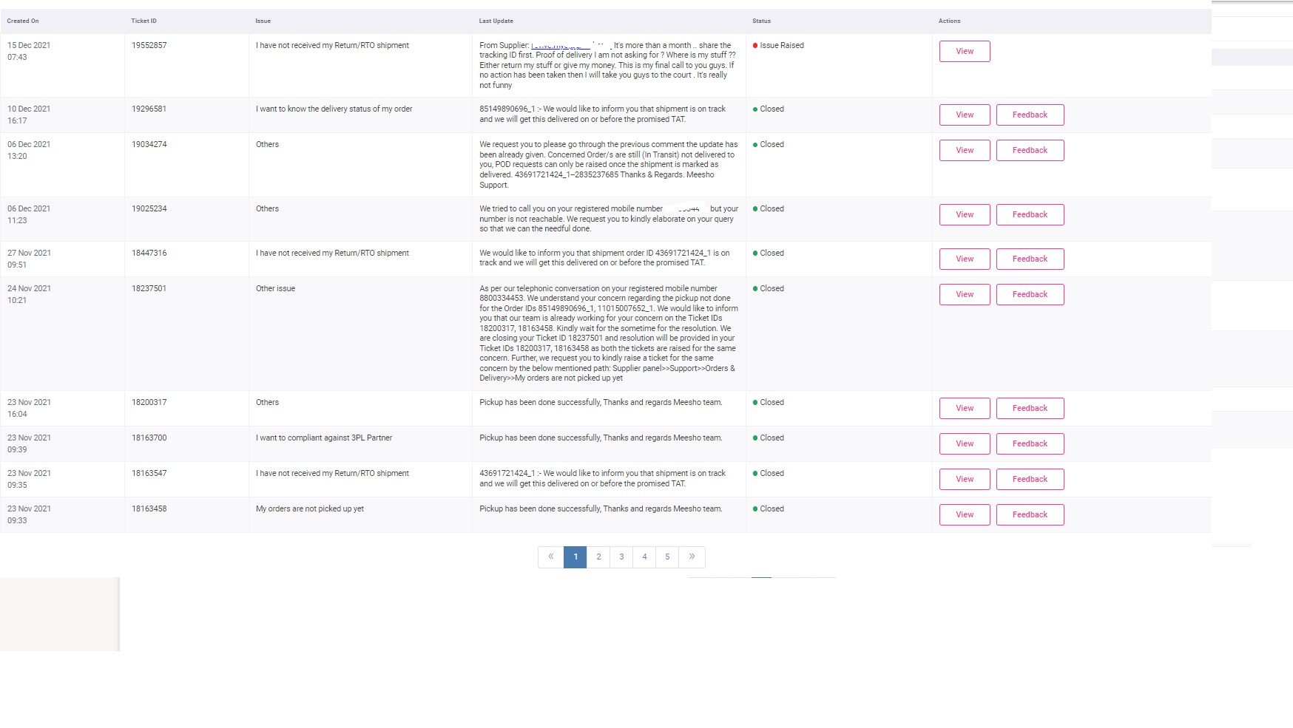Select current page 1 in pagination
The height and width of the screenshot is (728, 1293).
pos(575,557)
